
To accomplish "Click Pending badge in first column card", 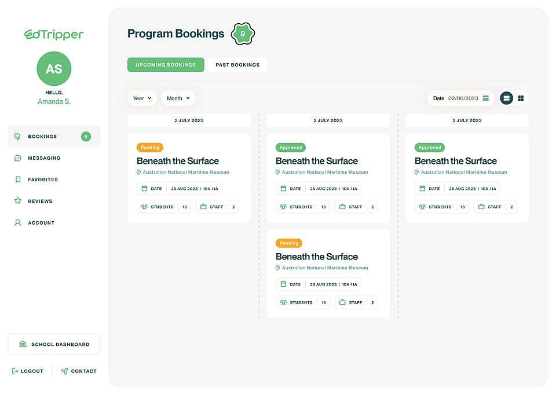I will (150, 148).
